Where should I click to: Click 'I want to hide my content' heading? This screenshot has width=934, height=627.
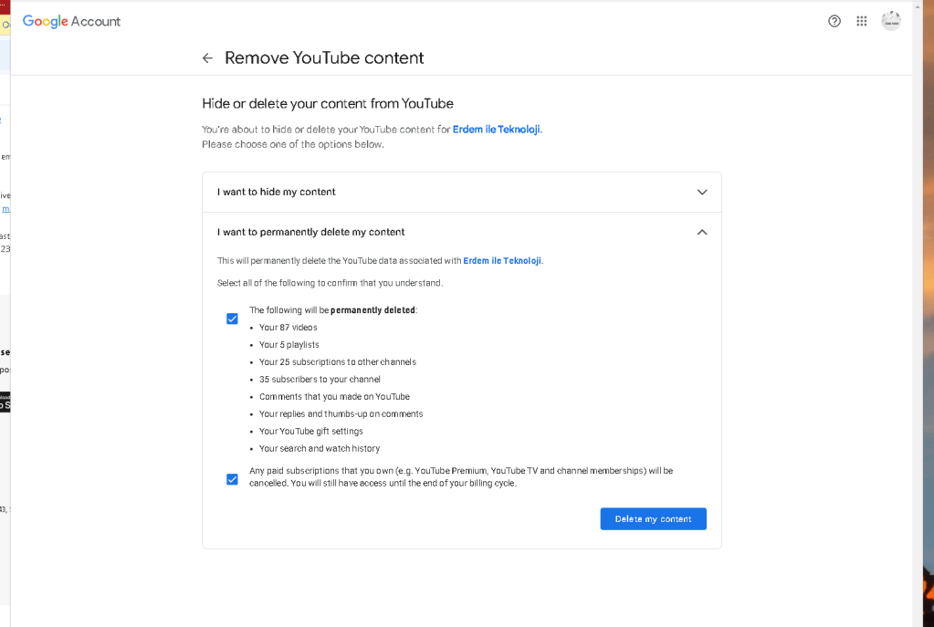click(x=277, y=192)
